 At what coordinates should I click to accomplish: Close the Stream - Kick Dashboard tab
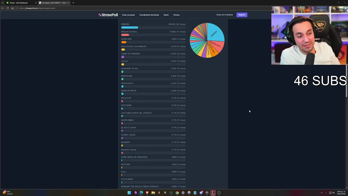[x=36, y=3]
